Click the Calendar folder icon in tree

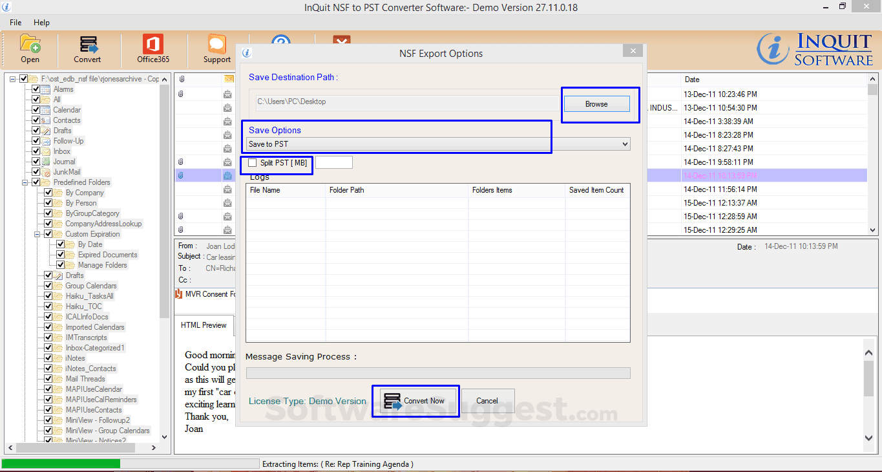pos(46,110)
